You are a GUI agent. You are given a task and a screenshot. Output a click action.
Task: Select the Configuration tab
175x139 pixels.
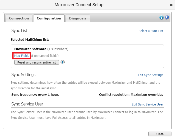(x=49, y=18)
